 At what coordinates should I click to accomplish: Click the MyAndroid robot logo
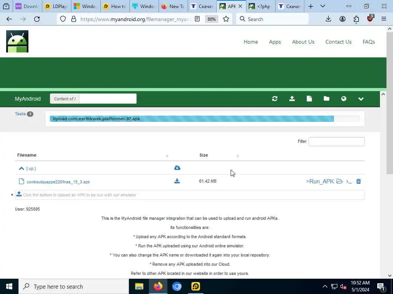pyautogui.click(x=17, y=41)
